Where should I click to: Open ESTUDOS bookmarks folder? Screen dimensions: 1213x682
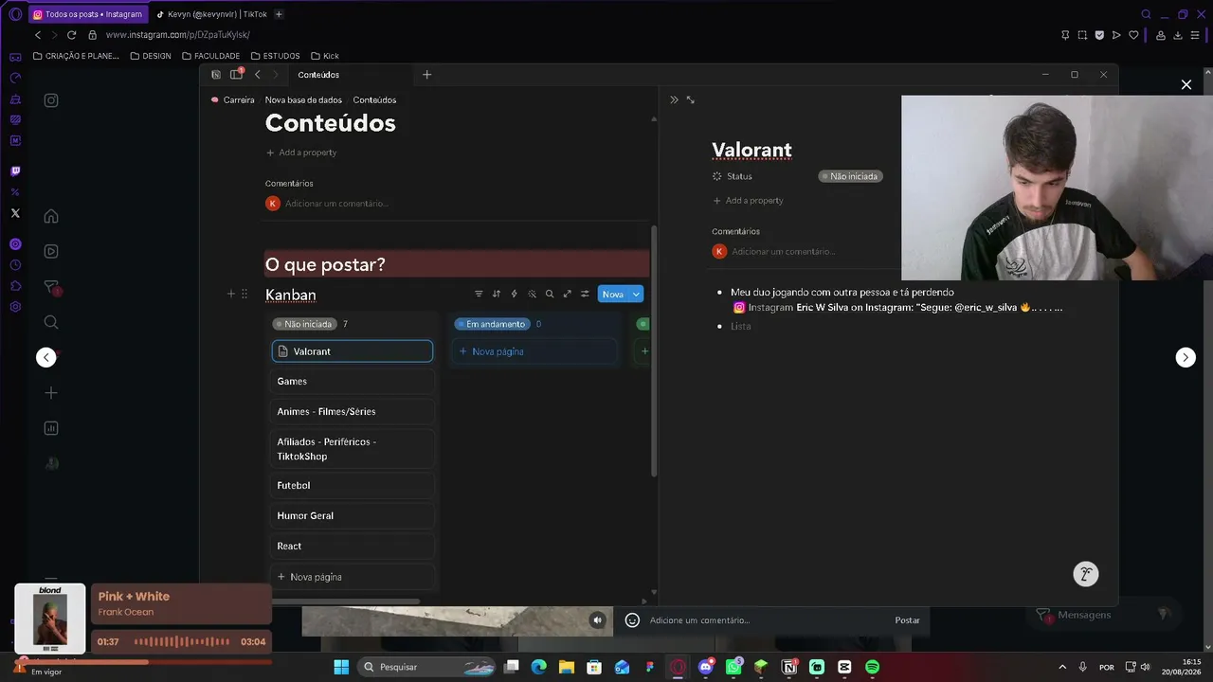(x=275, y=56)
